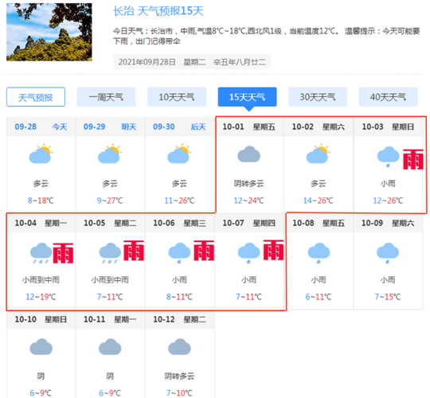Viewport: 430px width, 398px height.
Task: Click the 后天 label
Action: (x=198, y=127)
